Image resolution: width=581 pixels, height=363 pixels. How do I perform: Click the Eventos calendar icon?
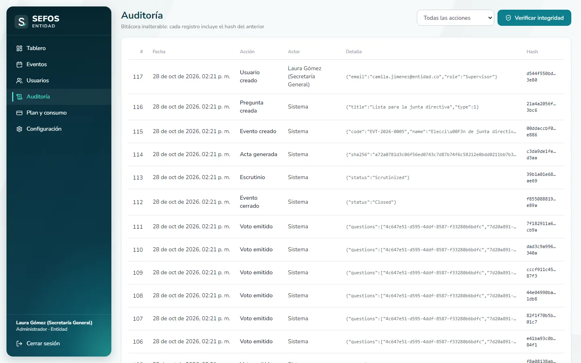coord(19,65)
